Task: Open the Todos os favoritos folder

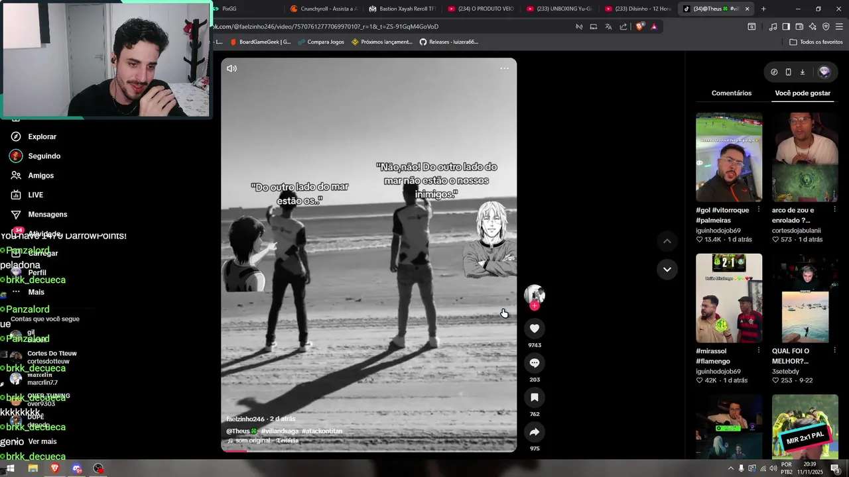Action: [x=816, y=42]
